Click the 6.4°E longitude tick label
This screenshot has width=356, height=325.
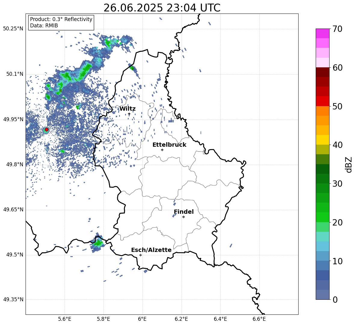pyautogui.click(x=220, y=319)
